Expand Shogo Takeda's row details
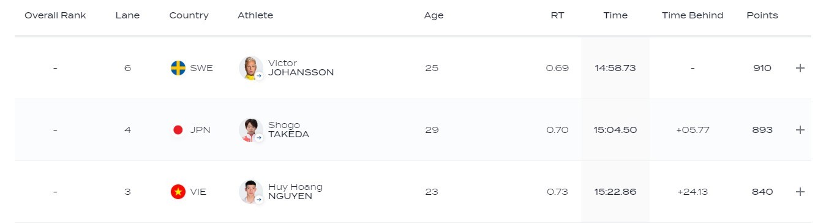 pyautogui.click(x=800, y=130)
